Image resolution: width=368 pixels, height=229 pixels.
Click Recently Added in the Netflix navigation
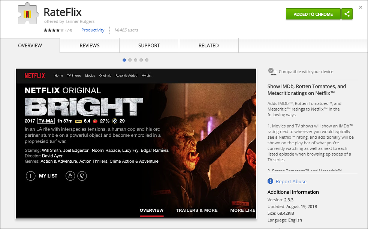[126, 76]
